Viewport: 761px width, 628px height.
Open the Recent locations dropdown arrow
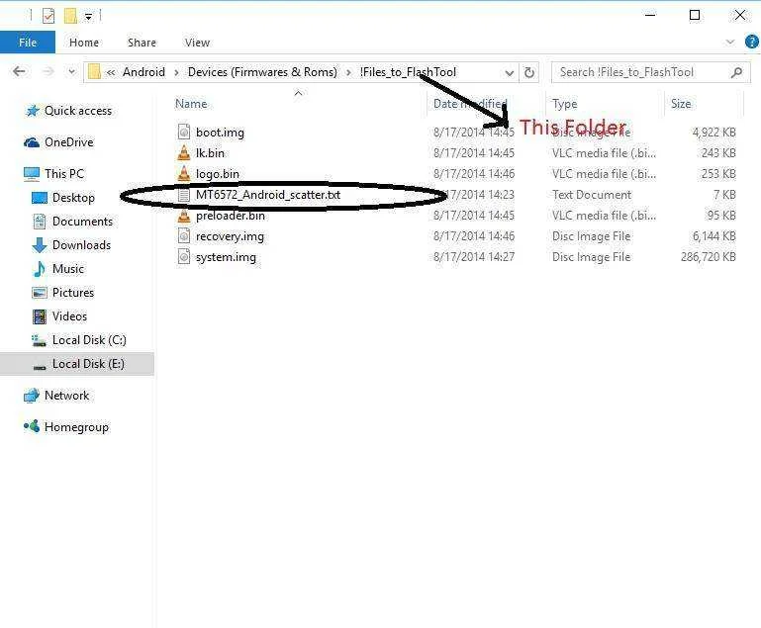coord(71,72)
